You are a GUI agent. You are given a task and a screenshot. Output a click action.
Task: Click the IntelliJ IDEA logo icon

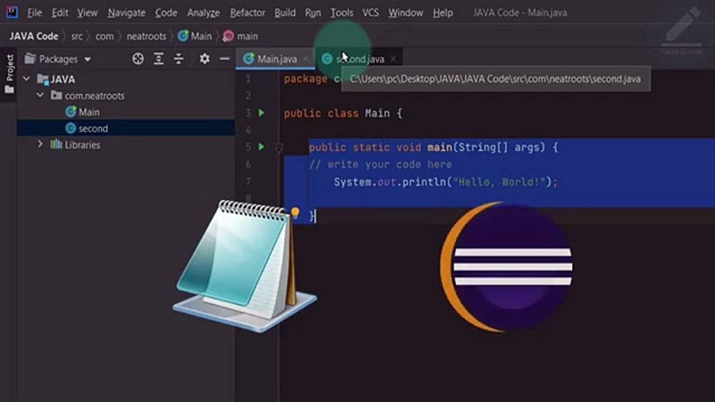point(12,12)
